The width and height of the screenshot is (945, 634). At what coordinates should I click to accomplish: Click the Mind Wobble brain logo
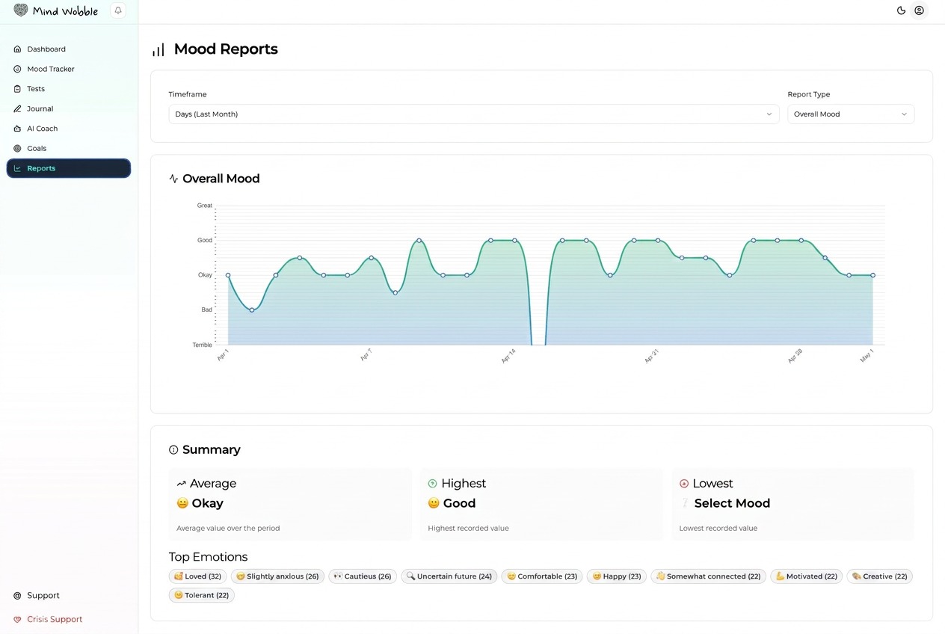(21, 10)
